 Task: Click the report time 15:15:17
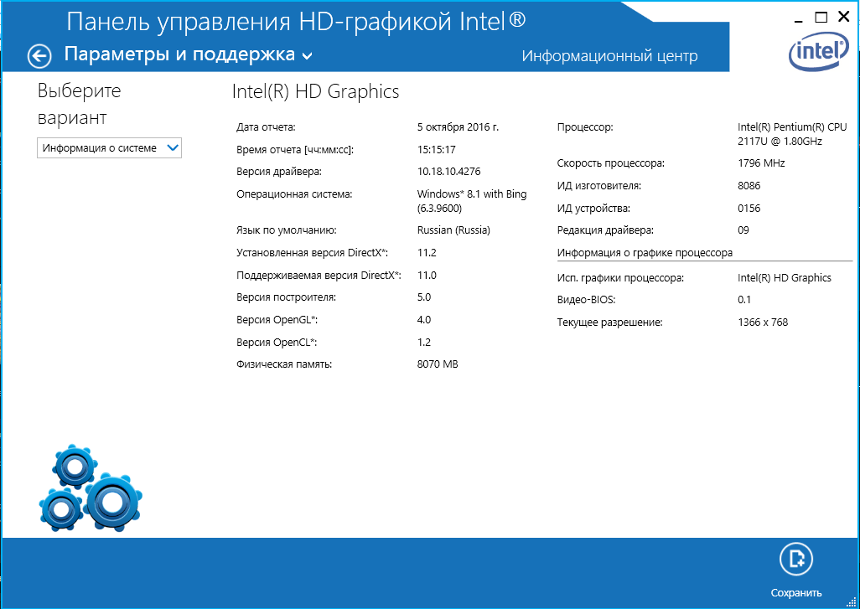pyautogui.click(x=436, y=150)
